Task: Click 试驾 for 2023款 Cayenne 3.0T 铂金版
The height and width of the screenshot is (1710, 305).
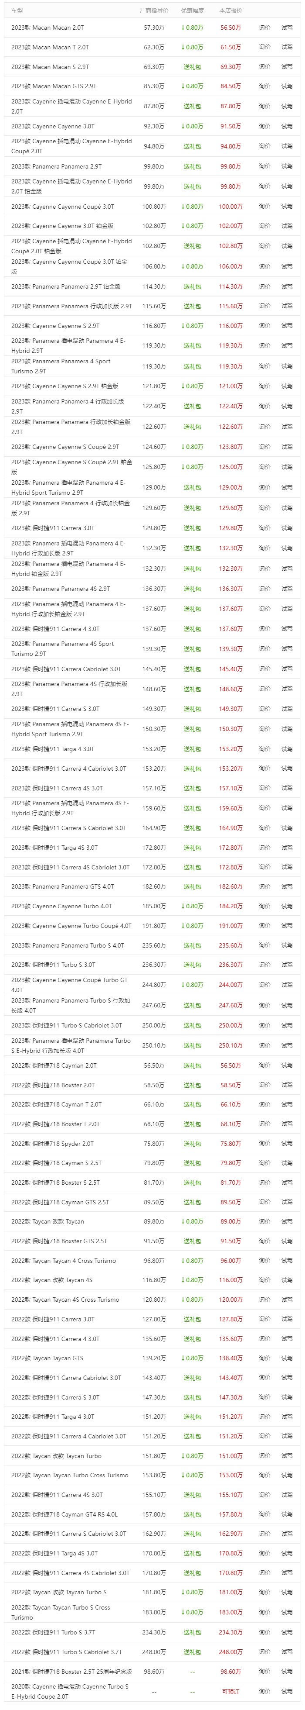Action: click(286, 226)
